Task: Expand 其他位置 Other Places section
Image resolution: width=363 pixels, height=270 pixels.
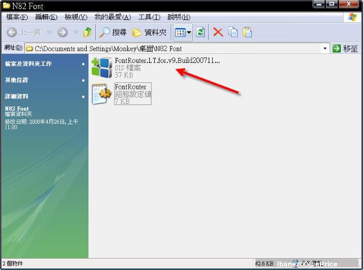Action: (45, 80)
